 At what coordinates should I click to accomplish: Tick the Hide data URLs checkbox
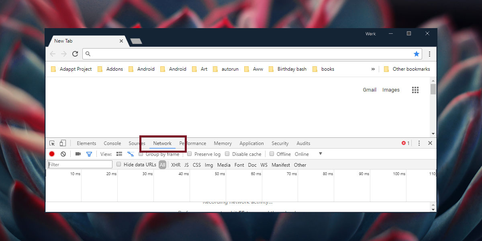click(118, 164)
